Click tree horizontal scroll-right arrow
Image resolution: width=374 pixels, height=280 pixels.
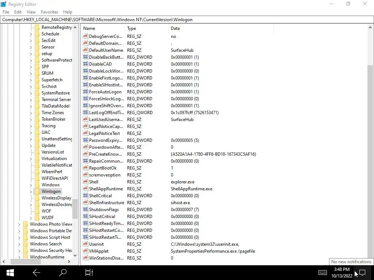[69, 262]
